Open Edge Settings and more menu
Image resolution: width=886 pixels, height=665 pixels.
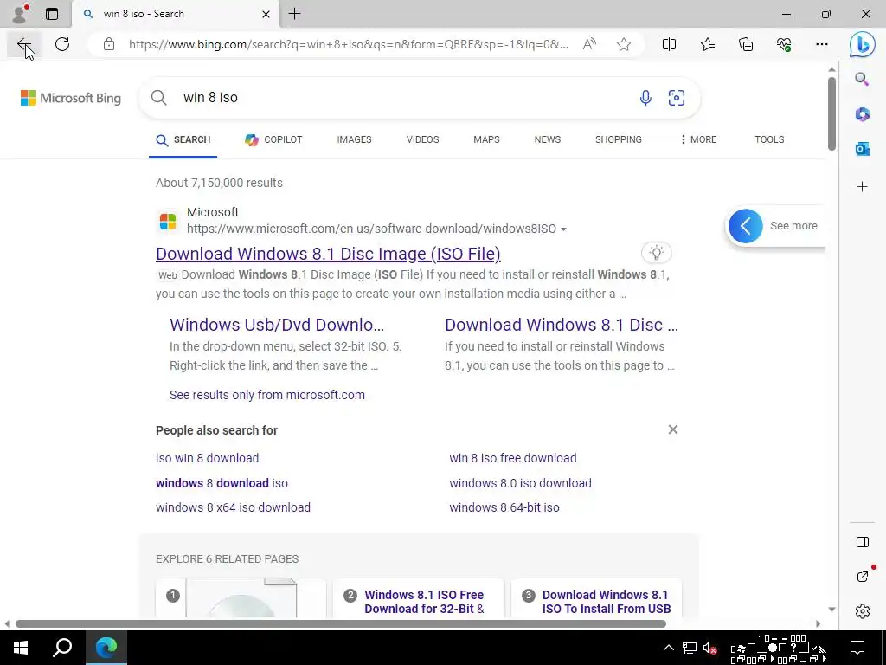[x=822, y=44]
